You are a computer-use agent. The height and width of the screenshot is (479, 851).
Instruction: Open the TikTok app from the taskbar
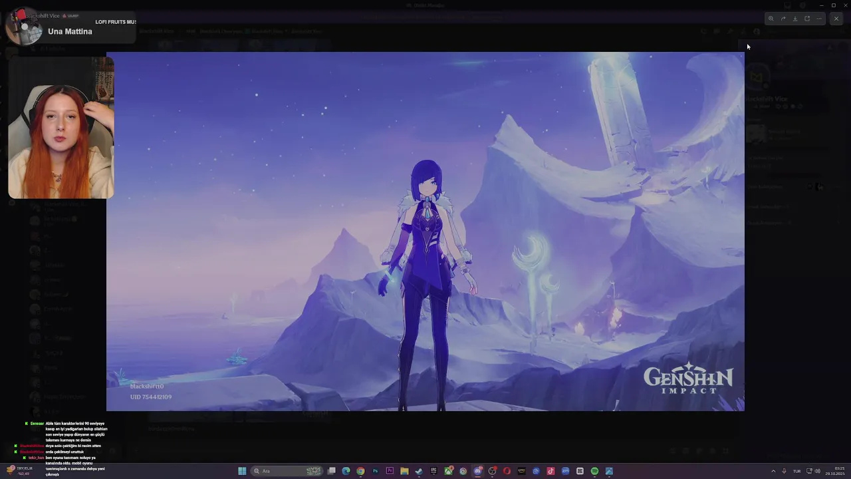pyautogui.click(x=550, y=471)
